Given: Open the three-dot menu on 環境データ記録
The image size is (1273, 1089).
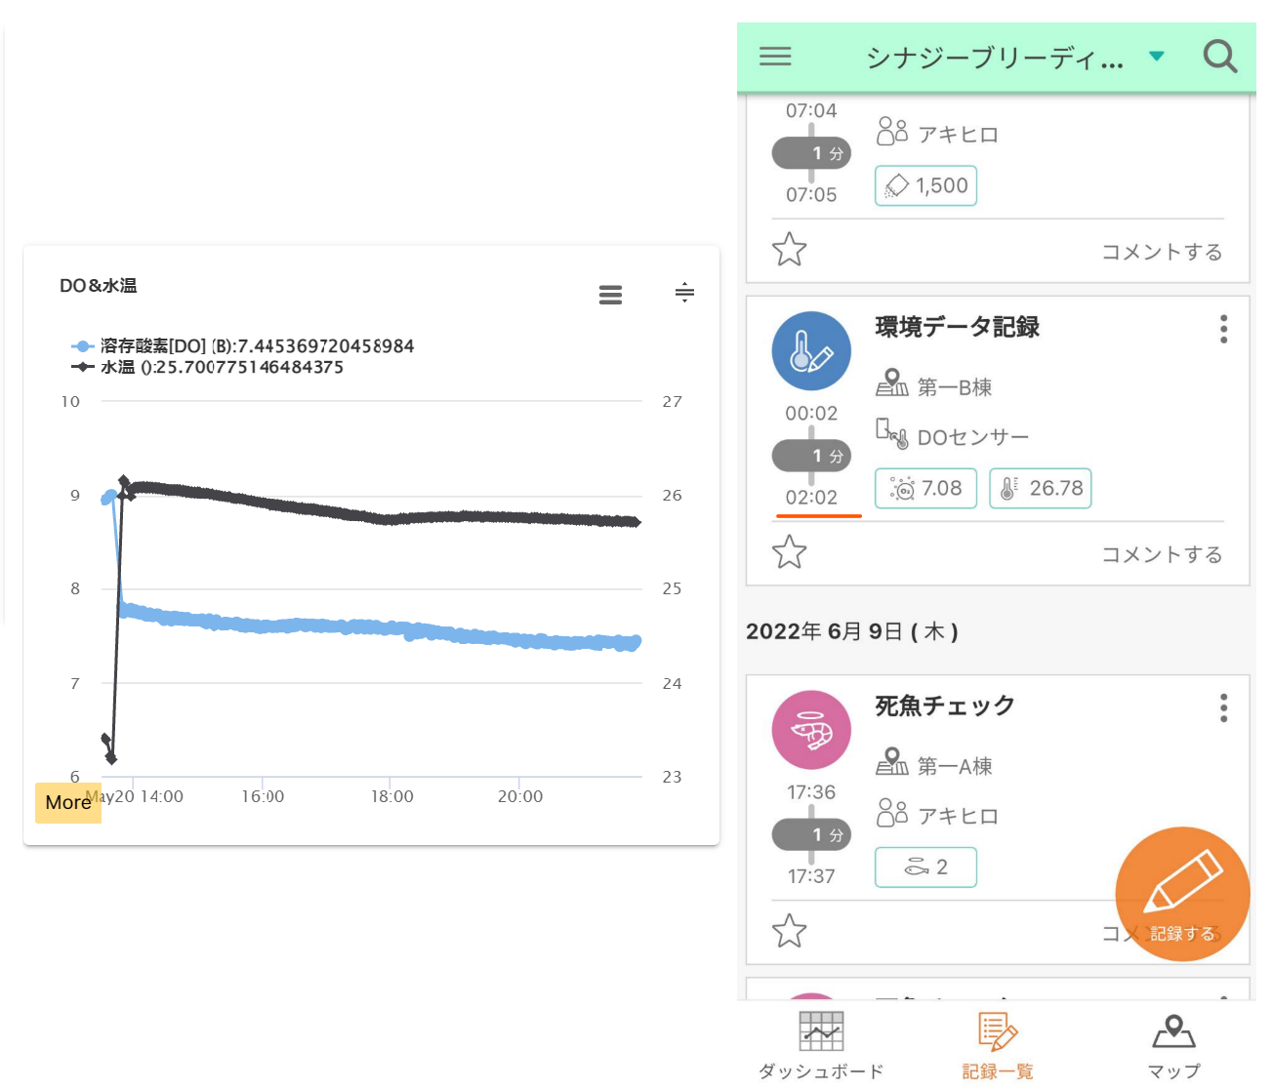Looking at the screenshot, I should click(1223, 331).
